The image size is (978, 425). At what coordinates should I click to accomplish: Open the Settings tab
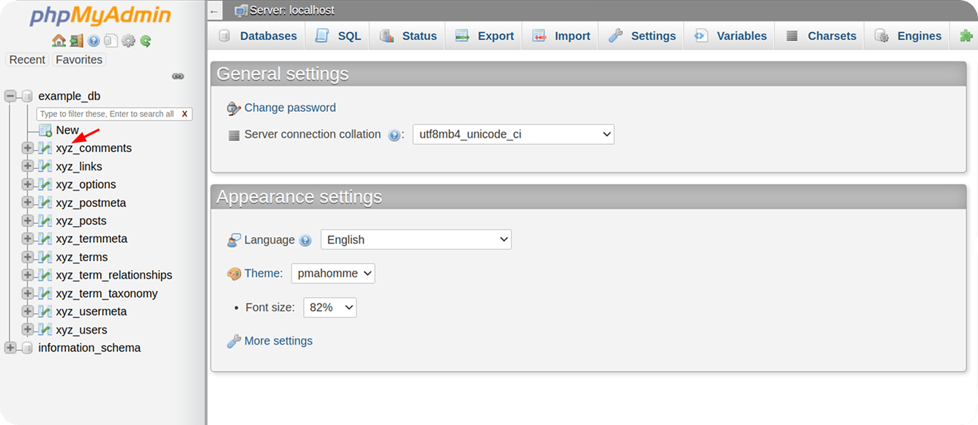click(x=642, y=36)
